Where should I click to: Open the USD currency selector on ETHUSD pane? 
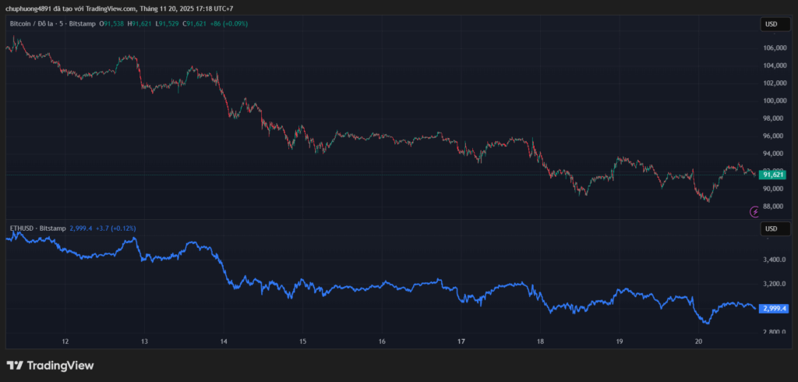tap(771, 228)
